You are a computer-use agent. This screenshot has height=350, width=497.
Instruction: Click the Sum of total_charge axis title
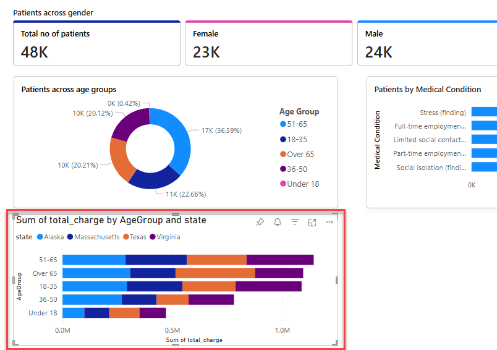[x=194, y=340]
